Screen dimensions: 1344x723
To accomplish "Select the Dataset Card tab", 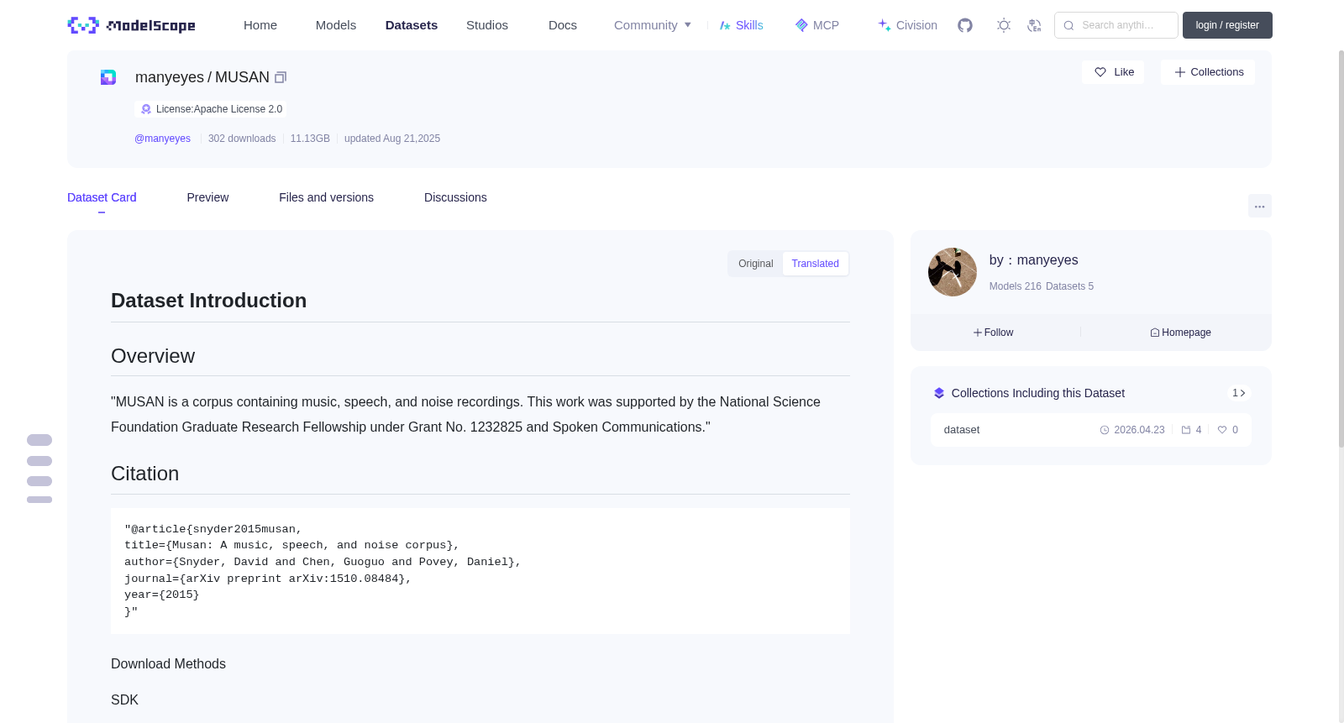I will 102,197.
